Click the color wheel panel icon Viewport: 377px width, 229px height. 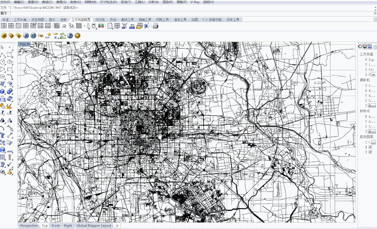[360, 47]
